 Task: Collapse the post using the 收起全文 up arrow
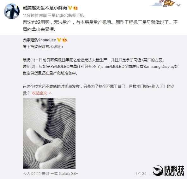50,93
